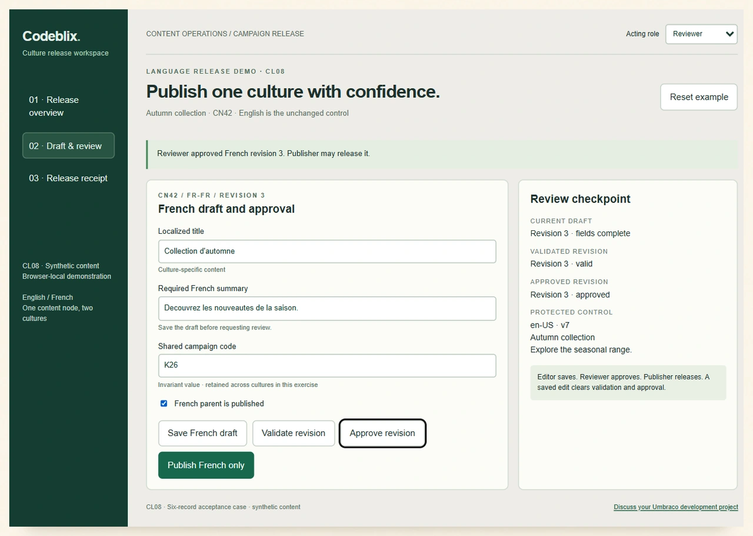Click the 'Culture release workspace' subtitle
This screenshot has width=753, height=536.
click(x=65, y=53)
